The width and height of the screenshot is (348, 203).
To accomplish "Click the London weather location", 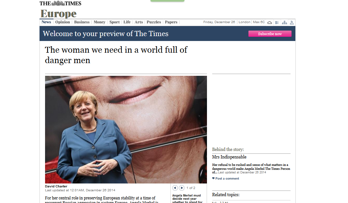I will [244, 22].
